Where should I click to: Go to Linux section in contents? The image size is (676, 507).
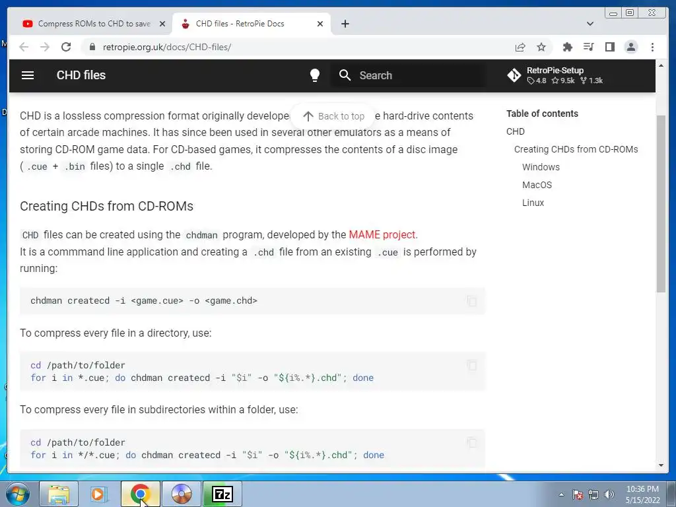pyautogui.click(x=533, y=203)
